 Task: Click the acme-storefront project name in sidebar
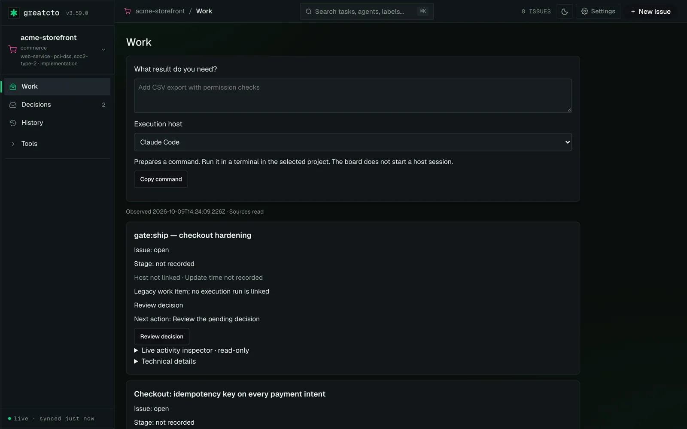click(x=49, y=38)
